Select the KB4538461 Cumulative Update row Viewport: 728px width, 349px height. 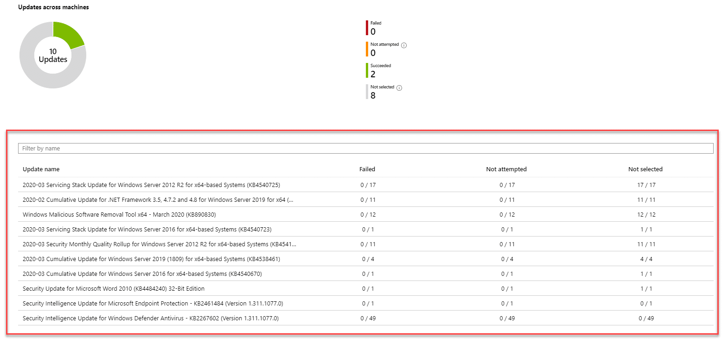click(x=365, y=259)
